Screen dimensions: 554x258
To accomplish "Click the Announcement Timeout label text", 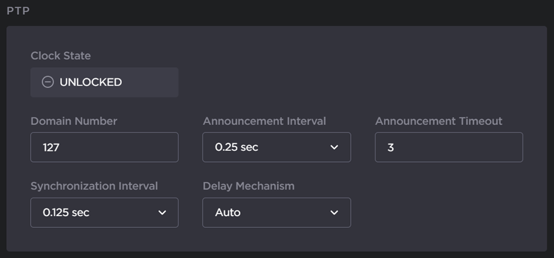I will point(438,121).
